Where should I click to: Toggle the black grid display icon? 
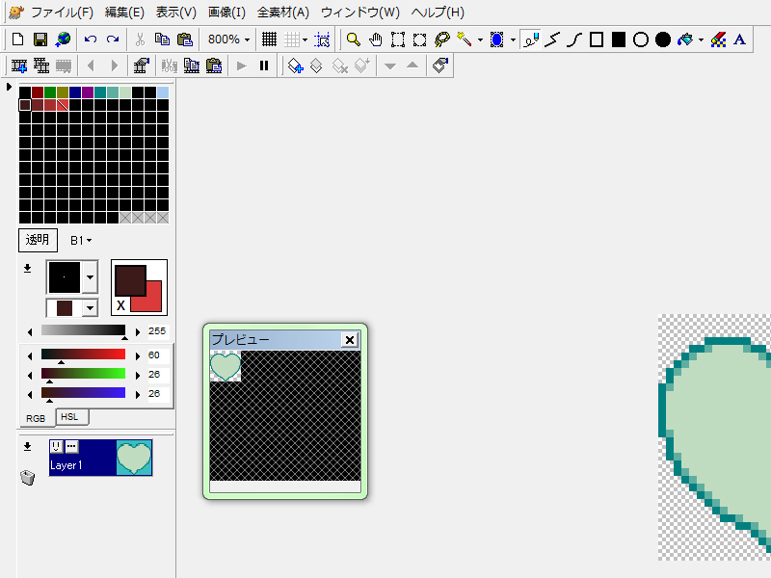click(x=269, y=39)
